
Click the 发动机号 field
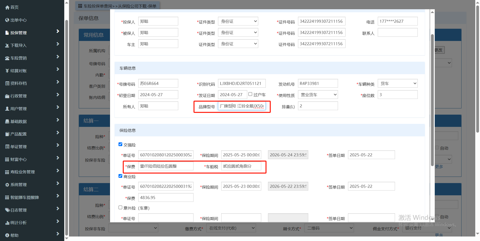click(318, 83)
